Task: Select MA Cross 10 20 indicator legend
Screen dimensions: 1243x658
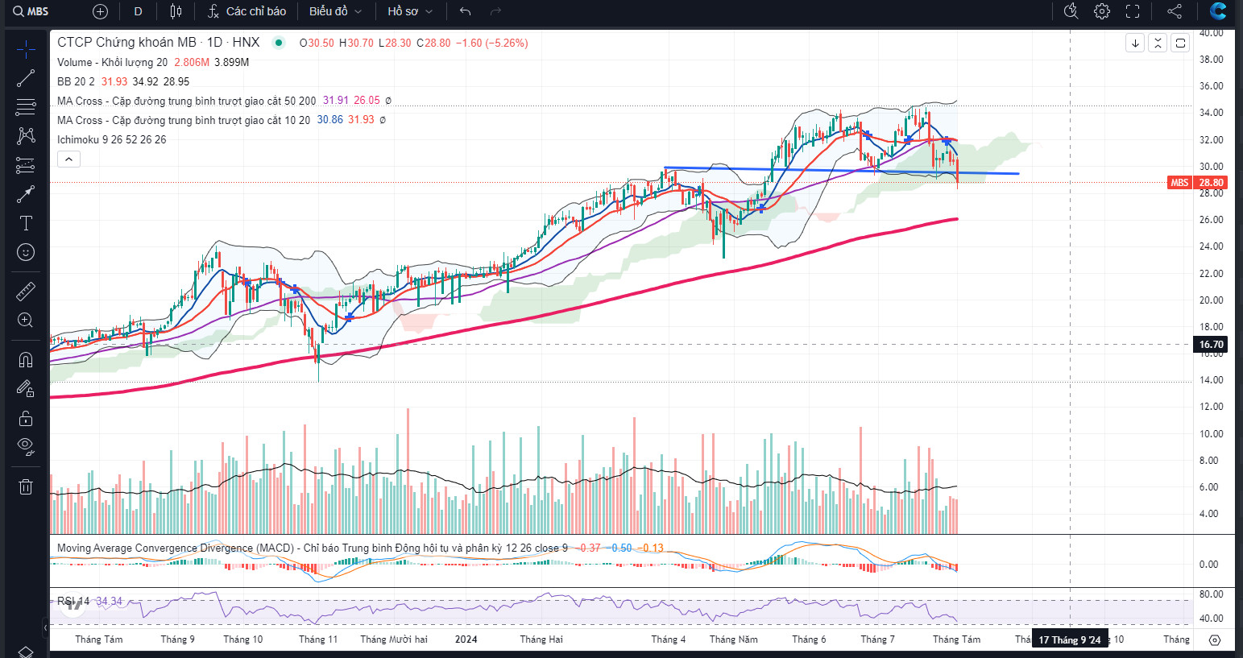Action: [x=183, y=120]
